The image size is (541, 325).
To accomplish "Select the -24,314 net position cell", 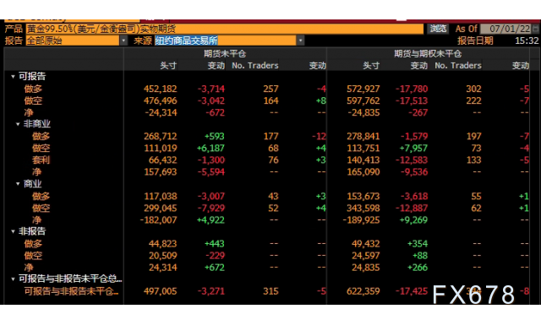I will coord(161,113).
